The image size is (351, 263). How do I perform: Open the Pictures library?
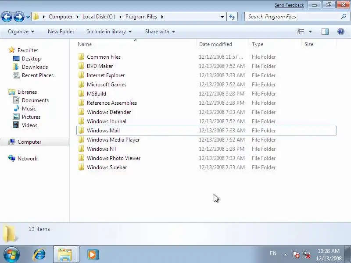(x=31, y=117)
